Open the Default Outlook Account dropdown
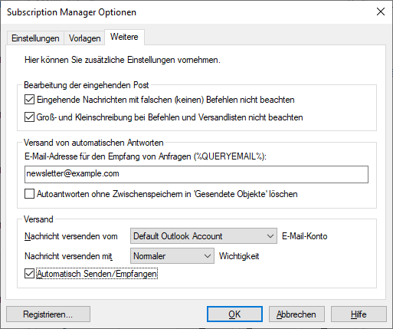393x329 pixels. tap(204, 236)
